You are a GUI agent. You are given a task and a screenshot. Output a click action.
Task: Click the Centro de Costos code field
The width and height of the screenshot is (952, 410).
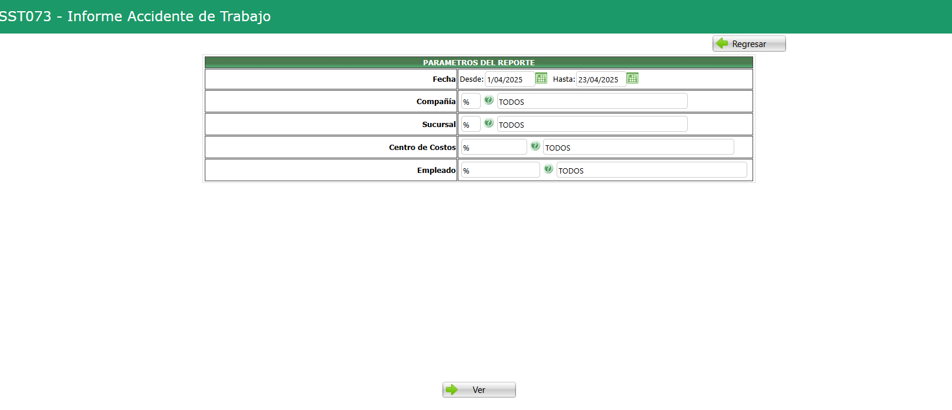[x=494, y=147]
